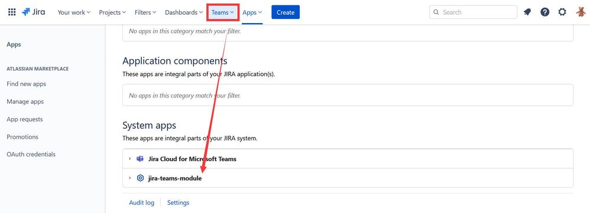The image size is (590, 213).
Task: Expand the jira-teams-module row
Action: coord(130,178)
